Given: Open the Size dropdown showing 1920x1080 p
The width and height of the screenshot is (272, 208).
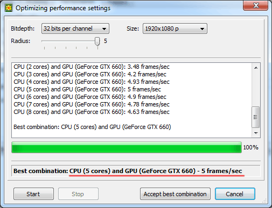Looking at the screenshot, I should [175, 28].
